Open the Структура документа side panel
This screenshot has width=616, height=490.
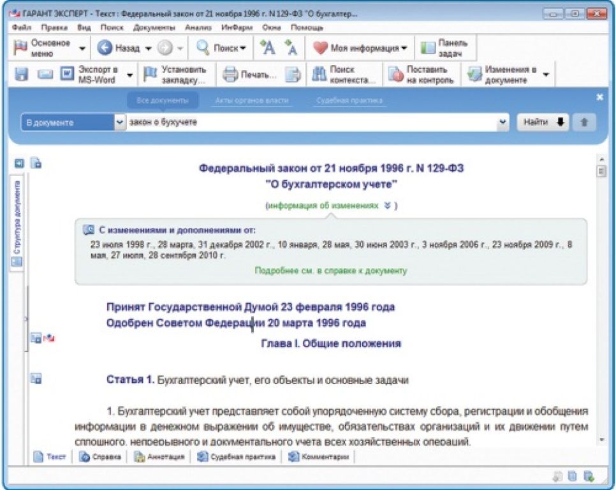click(x=17, y=225)
